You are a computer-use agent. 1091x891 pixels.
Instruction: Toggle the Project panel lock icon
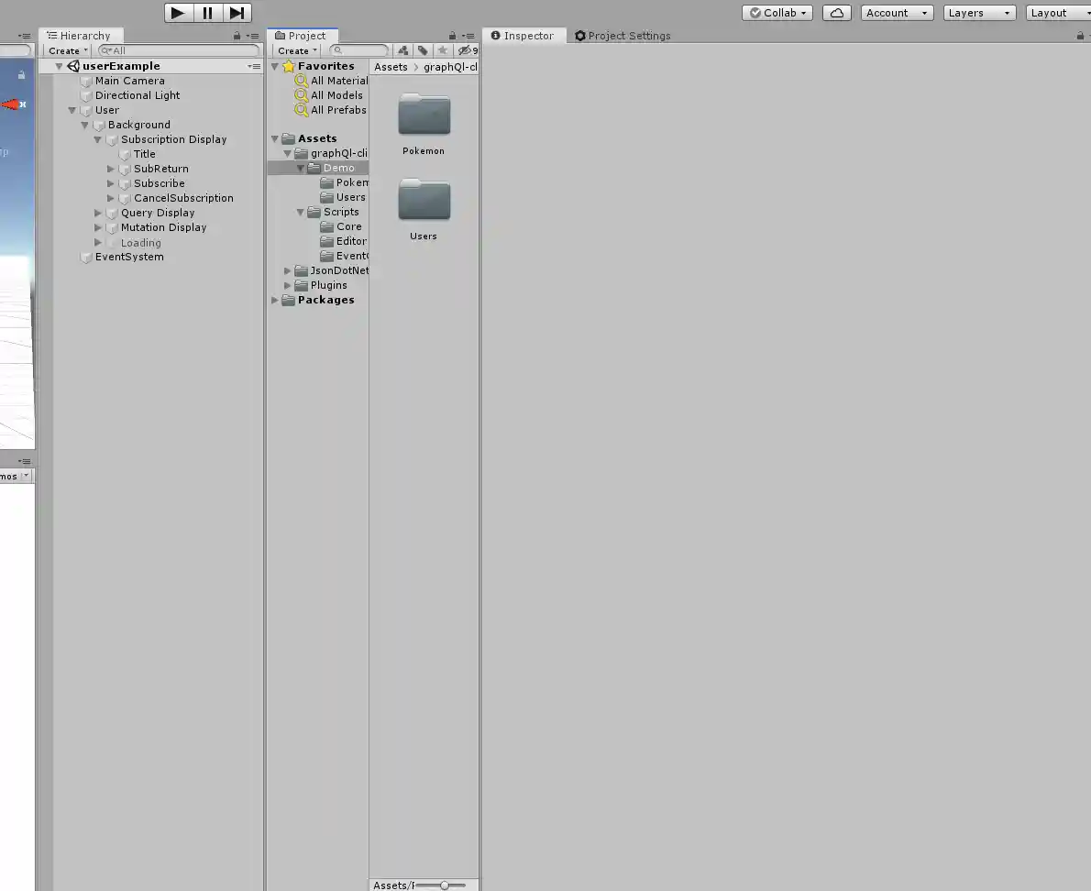pos(454,35)
